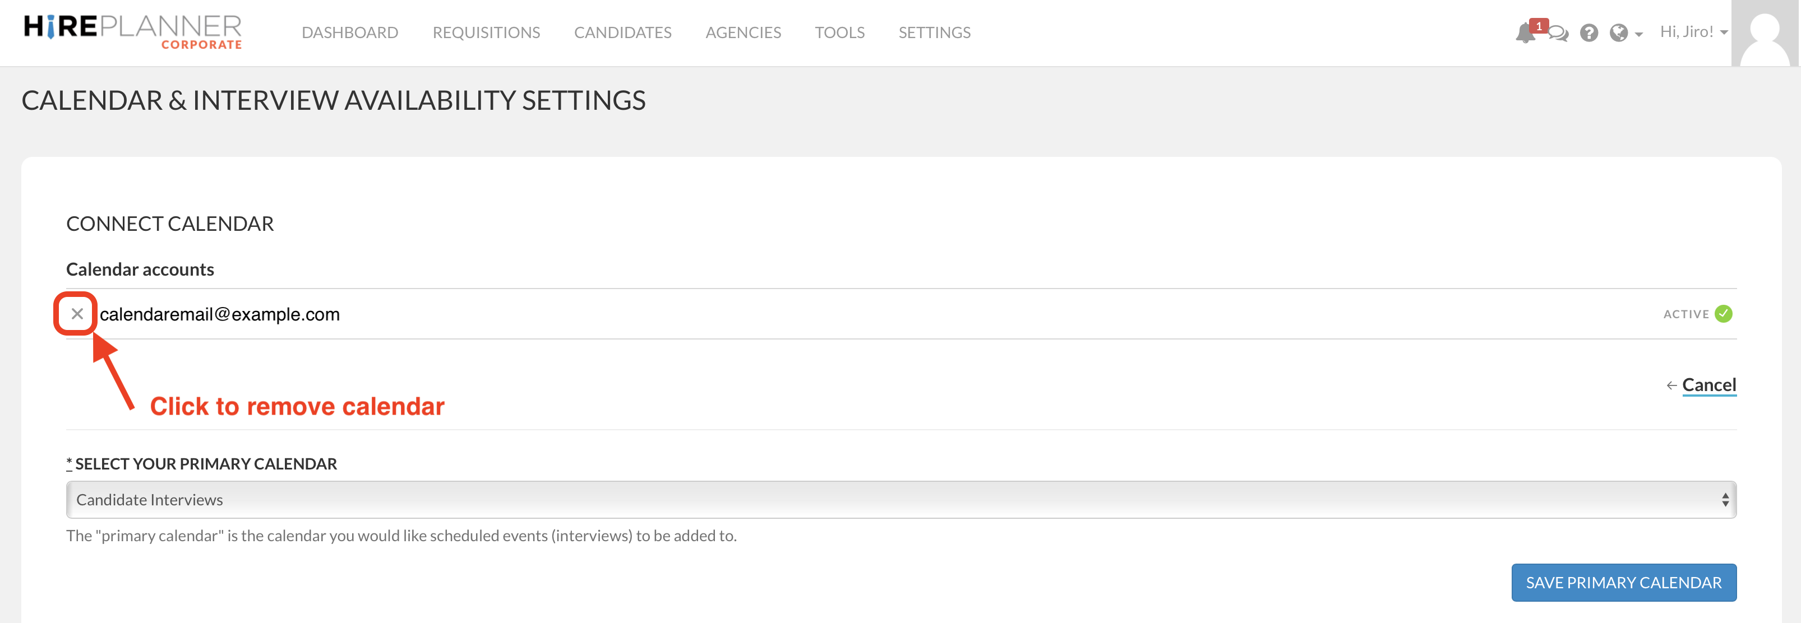Expand the primary calendar select box

point(900,499)
